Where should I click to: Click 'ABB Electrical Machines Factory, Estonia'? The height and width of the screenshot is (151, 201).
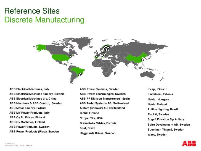37,94
